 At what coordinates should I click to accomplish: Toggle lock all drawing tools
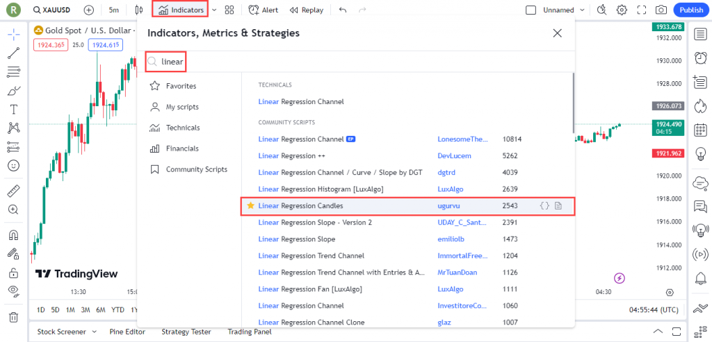pyautogui.click(x=14, y=273)
